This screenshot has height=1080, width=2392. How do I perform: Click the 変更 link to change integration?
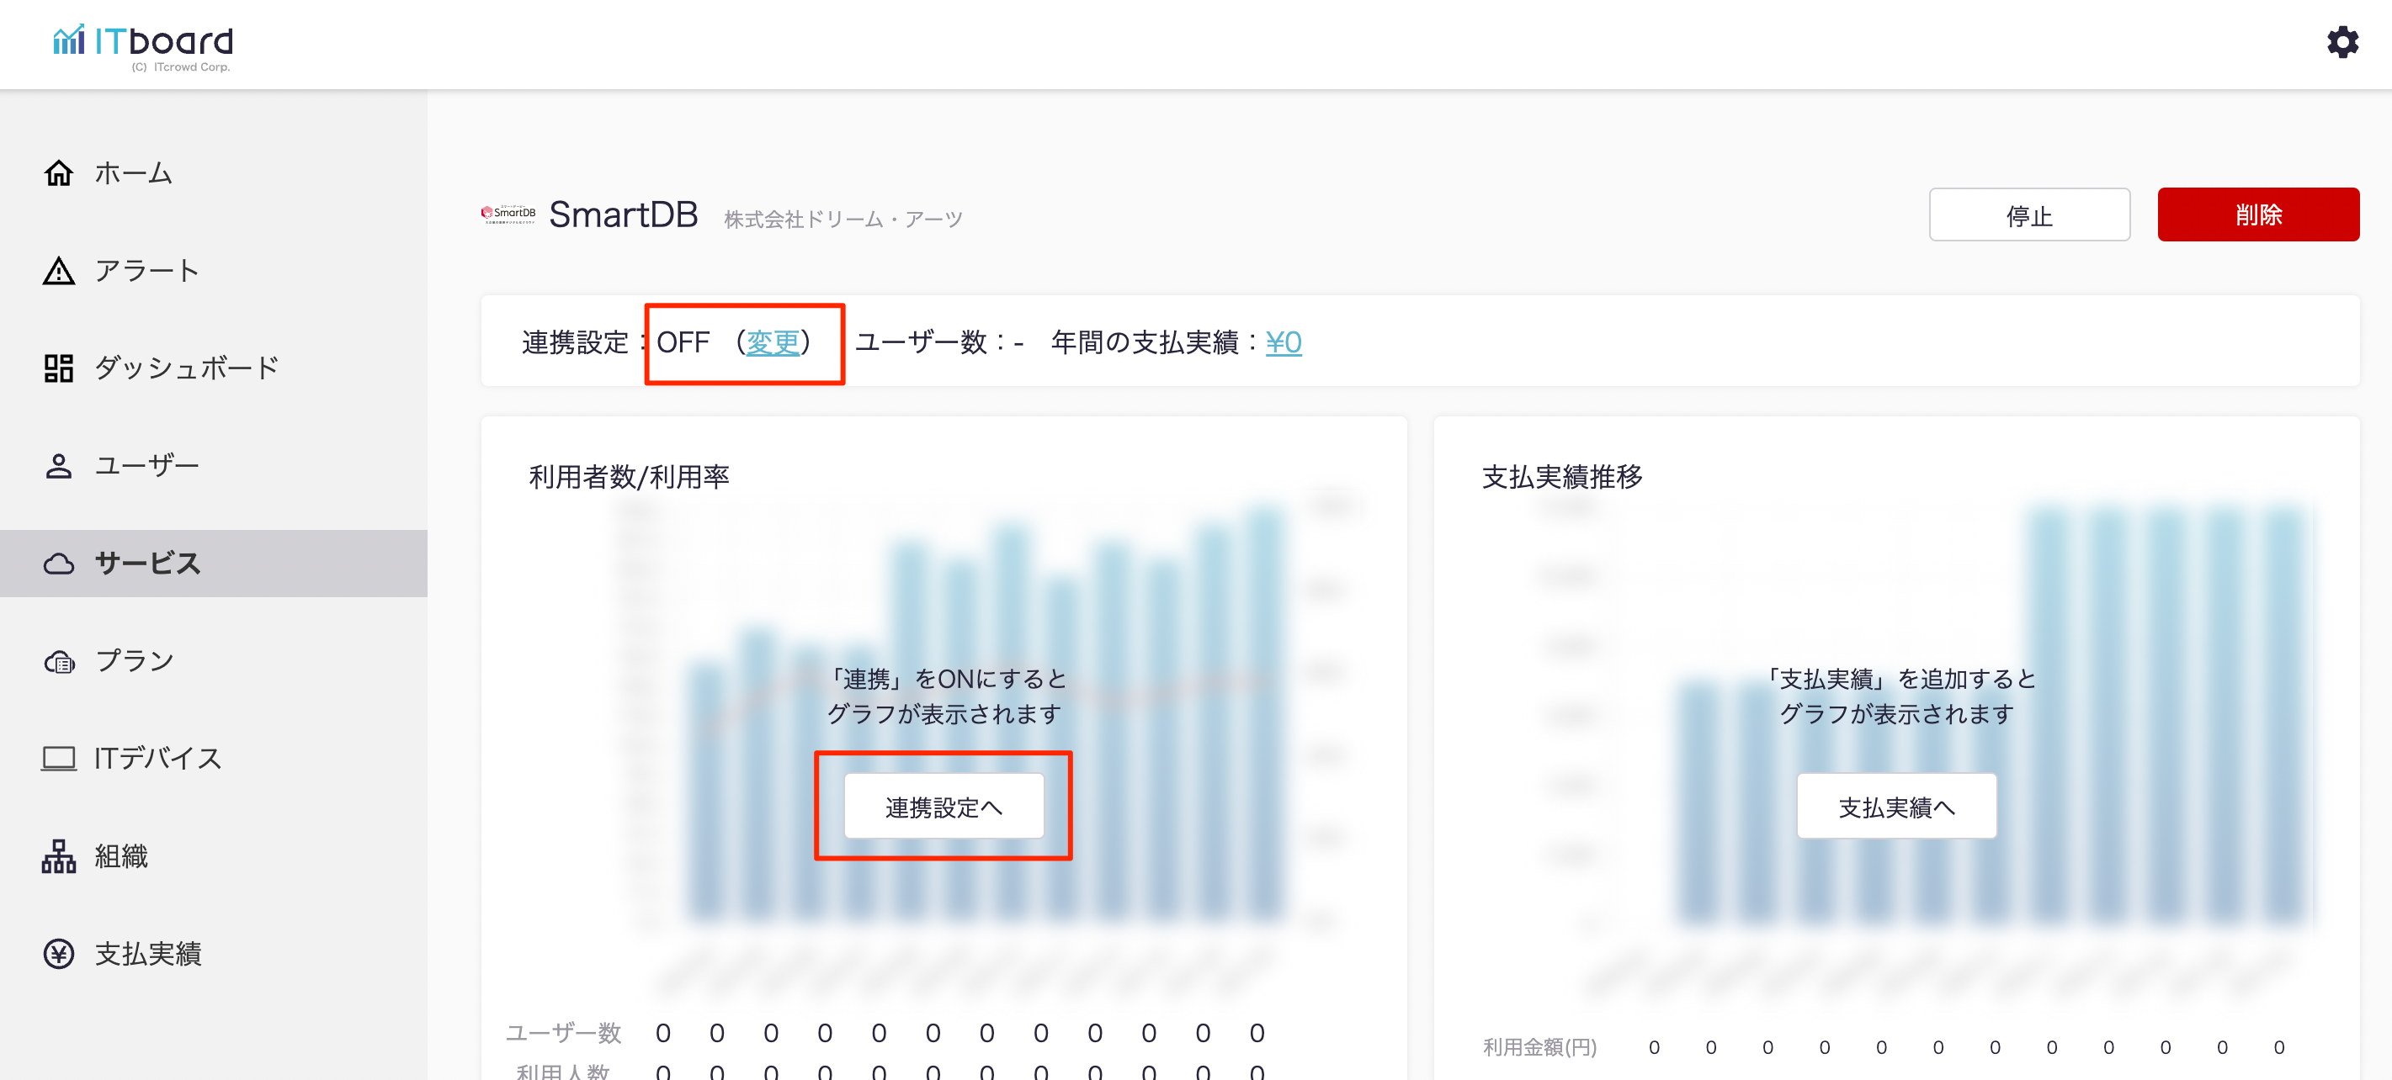click(773, 343)
